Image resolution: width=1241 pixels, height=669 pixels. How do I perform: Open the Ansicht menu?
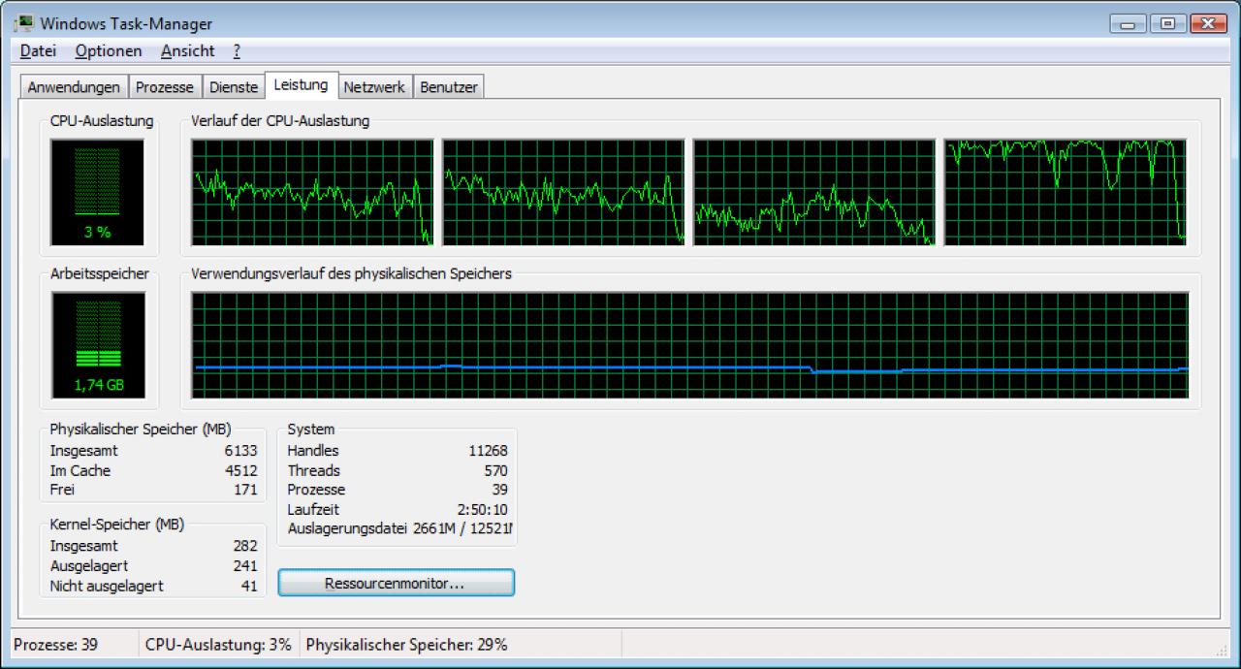[188, 51]
